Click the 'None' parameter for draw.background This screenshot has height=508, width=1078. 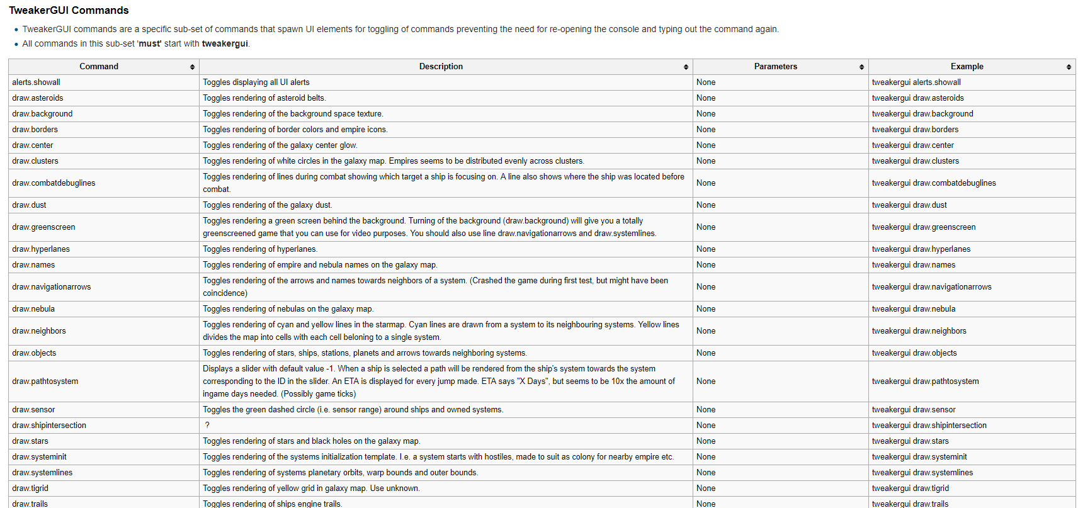[706, 114]
